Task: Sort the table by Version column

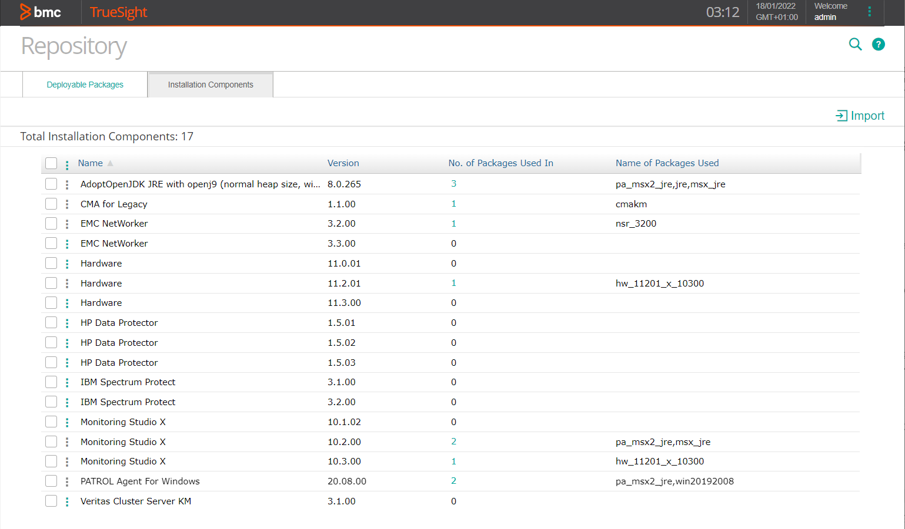Action: click(x=343, y=163)
